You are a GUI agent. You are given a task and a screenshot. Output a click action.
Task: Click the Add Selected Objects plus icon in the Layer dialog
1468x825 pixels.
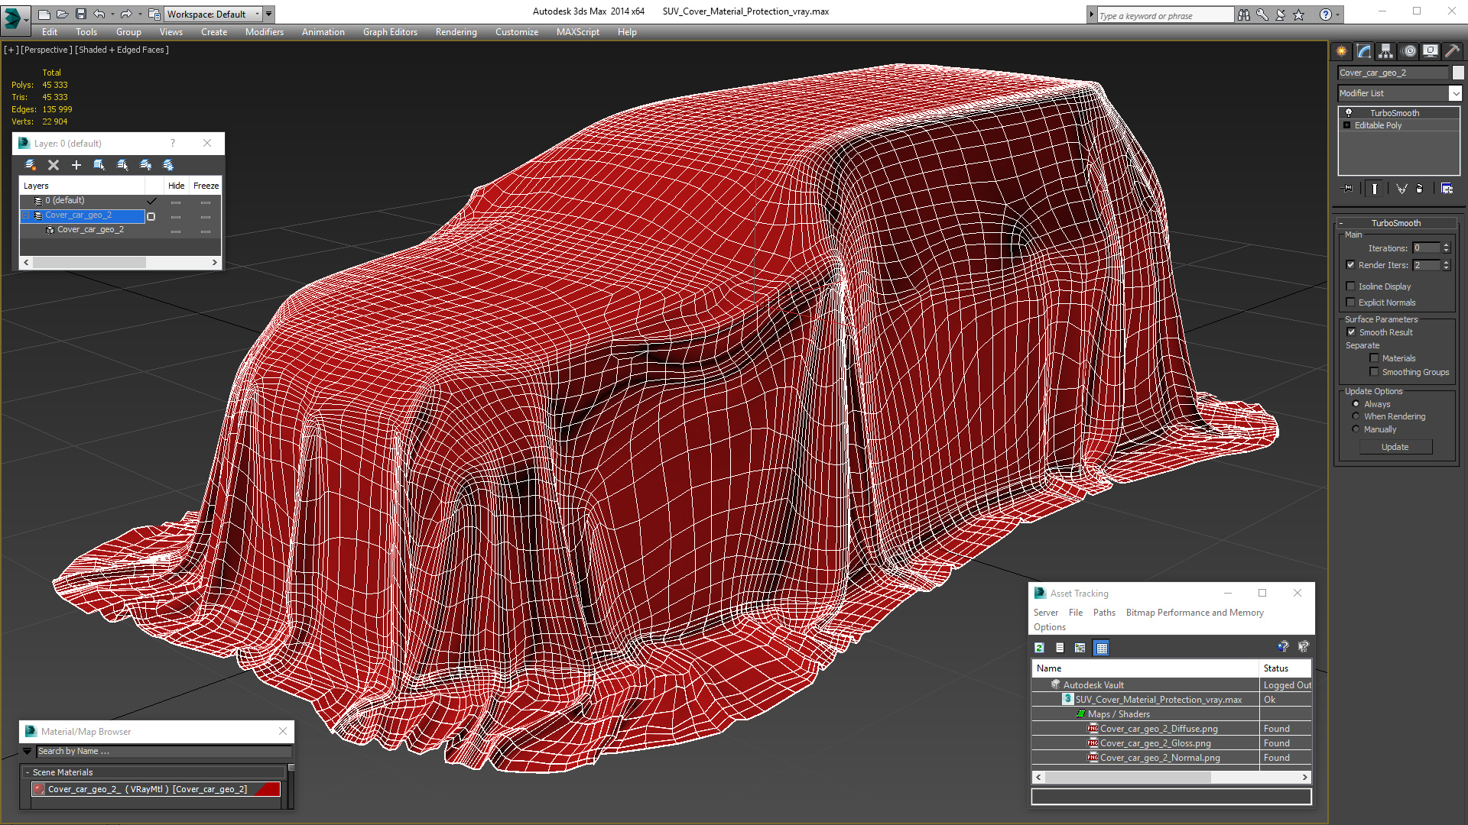[x=76, y=165]
